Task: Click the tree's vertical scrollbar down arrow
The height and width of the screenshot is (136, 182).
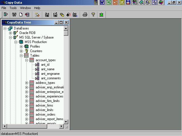Action: tap(66, 122)
